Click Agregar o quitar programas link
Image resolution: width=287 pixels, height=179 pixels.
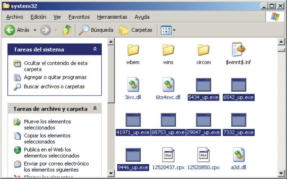(55, 77)
